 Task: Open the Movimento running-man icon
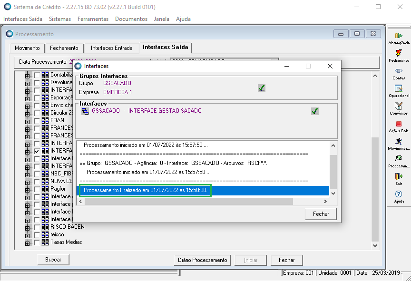399,141
